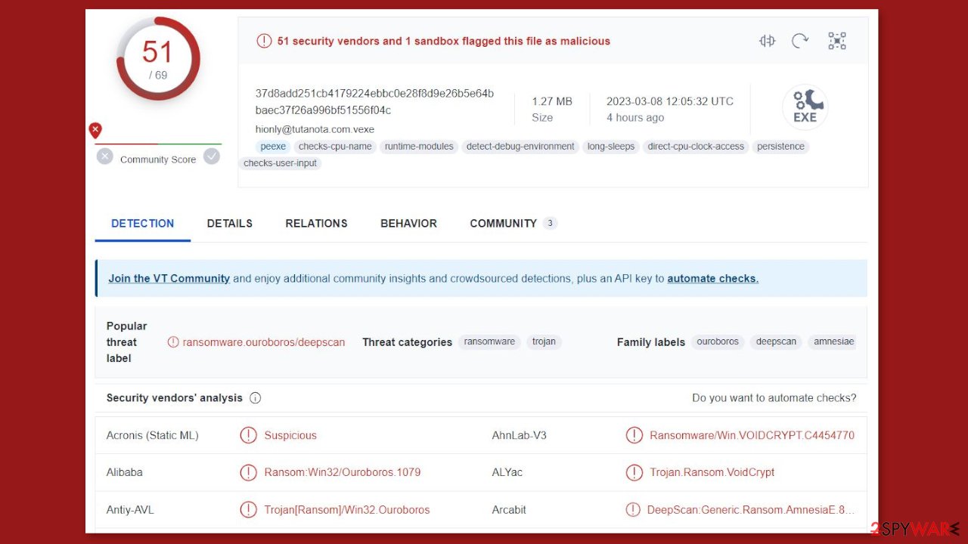This screenshot has height=544, width=968.
Task: Click the Suspicious result for Acronis
Action: point(290,435)
